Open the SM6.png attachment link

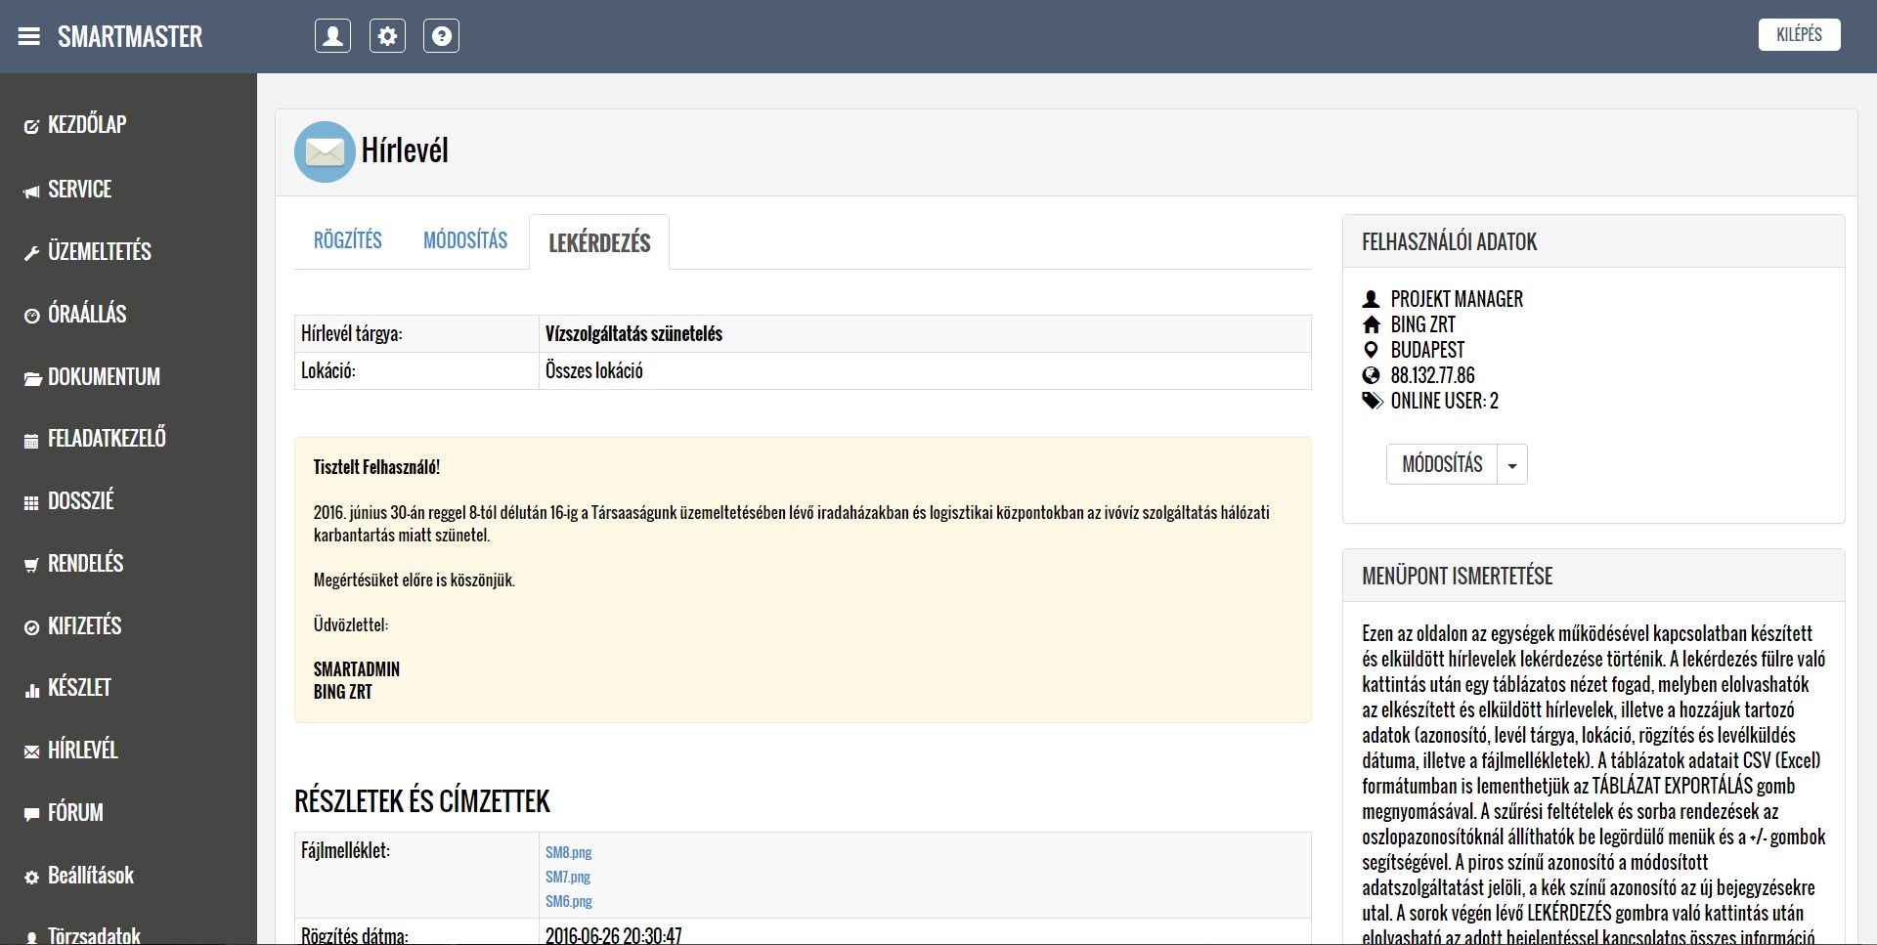pyautogui.click(x=568, y=901)
